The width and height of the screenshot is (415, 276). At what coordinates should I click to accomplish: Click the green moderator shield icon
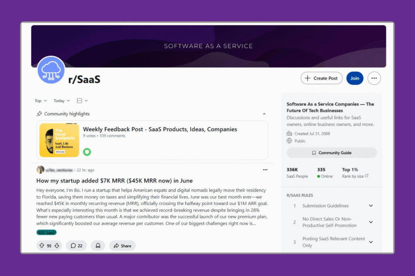tap(87, 152)
